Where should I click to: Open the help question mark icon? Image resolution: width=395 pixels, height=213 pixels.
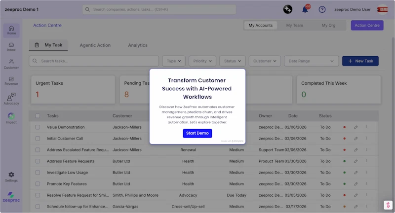(x=322, y=9)
